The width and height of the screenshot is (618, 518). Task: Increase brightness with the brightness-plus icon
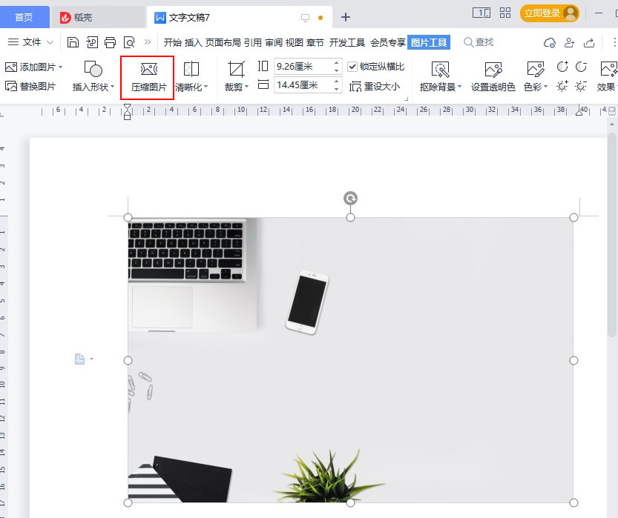pos(562,87)
